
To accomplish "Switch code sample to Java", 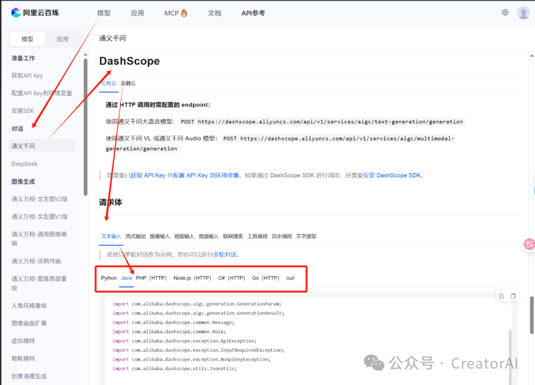I will click(x=126, y=278).
